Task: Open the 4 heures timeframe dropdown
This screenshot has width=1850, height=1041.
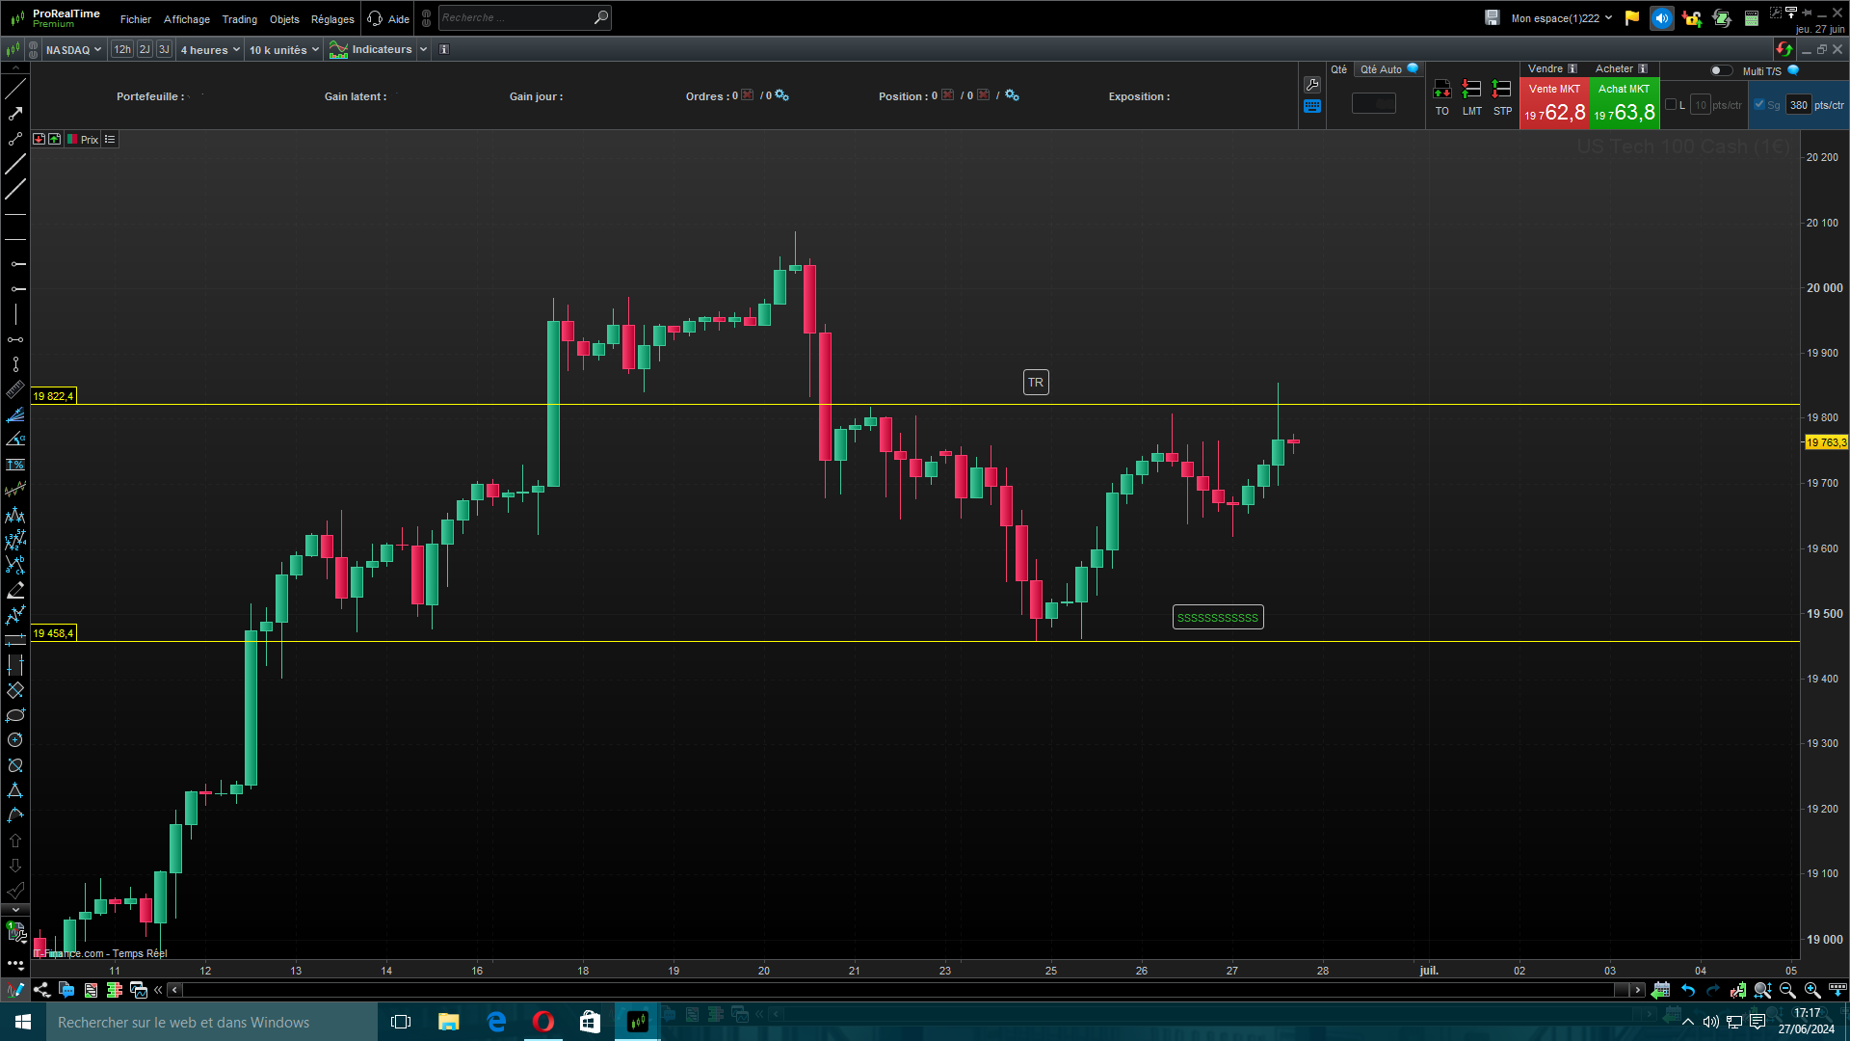Action: 209,50
